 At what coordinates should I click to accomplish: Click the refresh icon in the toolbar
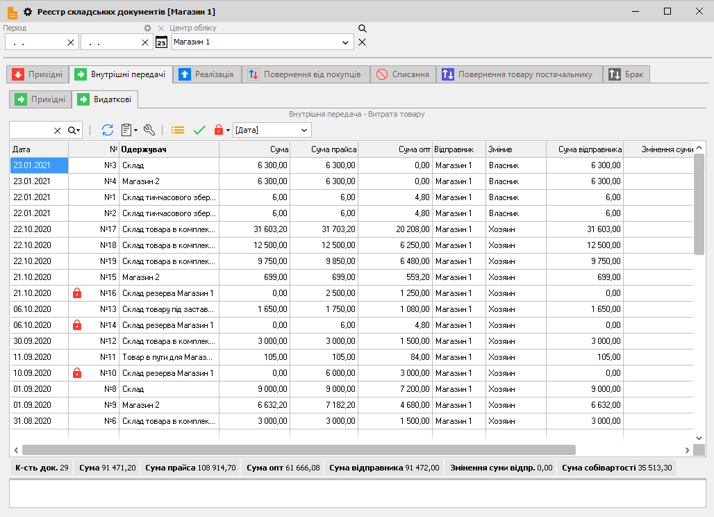pos(108,130)
